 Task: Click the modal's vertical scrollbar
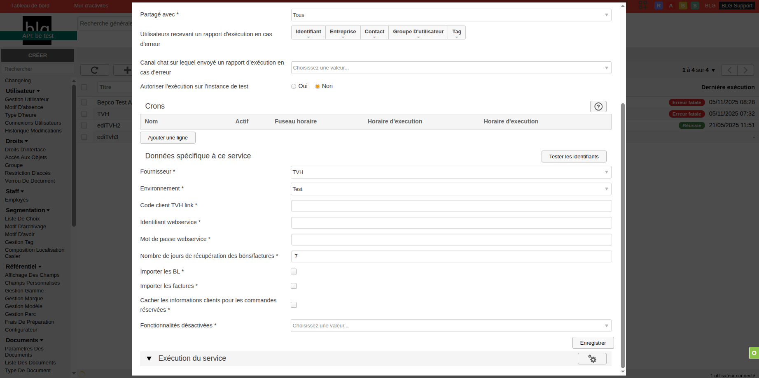click(623, 234)
